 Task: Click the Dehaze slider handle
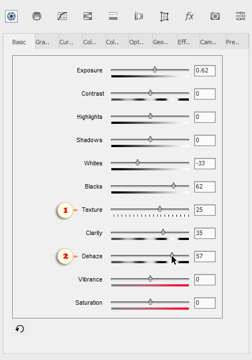coord(172,255)
